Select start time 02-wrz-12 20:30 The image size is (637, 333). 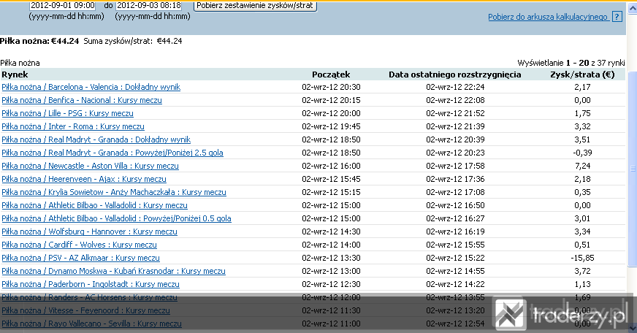pyautogui.click(x=331, y=87)
